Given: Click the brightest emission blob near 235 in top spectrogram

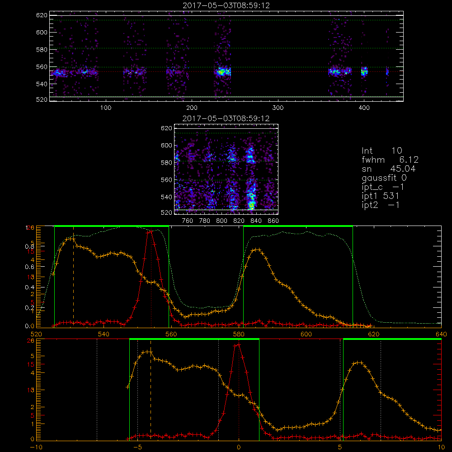Looking at the screenshot, I should (x=222, y=71).
